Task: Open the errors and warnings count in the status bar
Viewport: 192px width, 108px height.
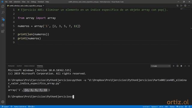Action: 31,107
